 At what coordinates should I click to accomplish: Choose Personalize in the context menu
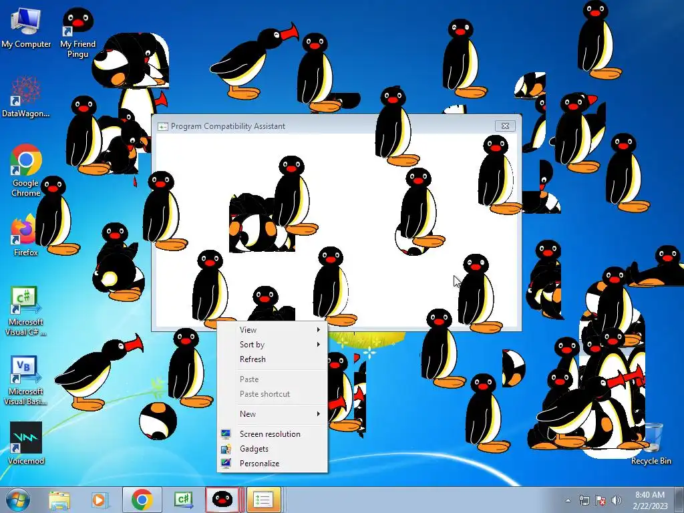273,464
